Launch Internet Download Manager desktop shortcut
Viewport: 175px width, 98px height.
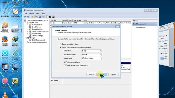point(15,41)
